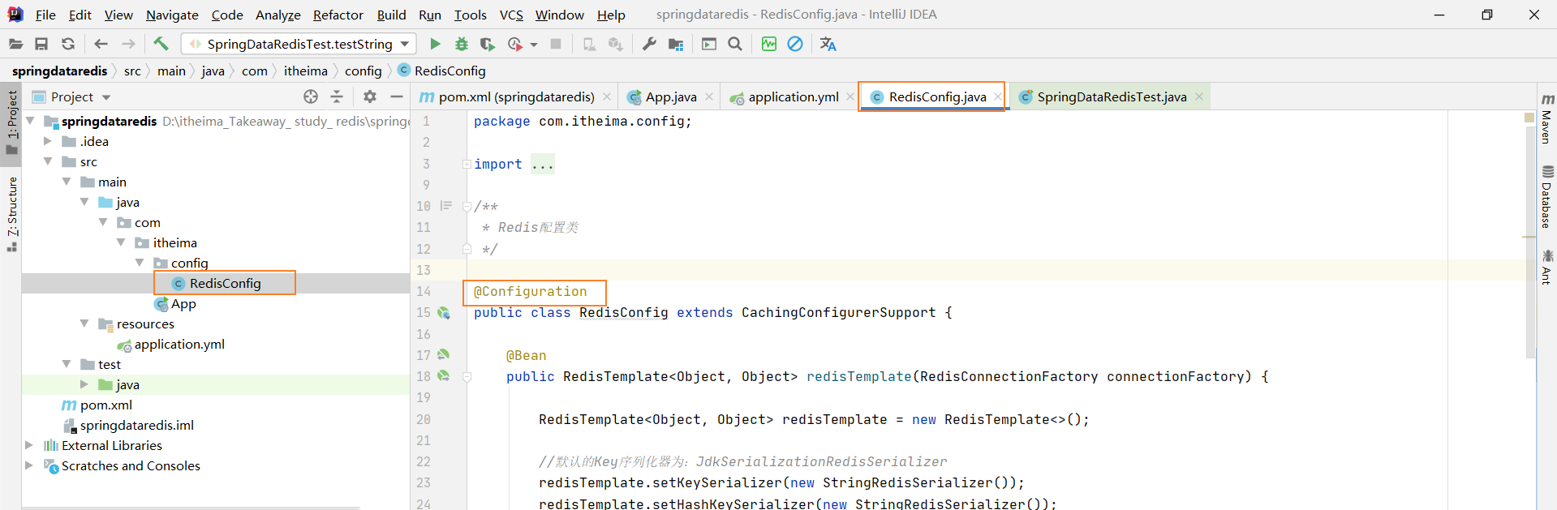Viewport: 1557px width, 510px height.
Task: Click the Run Anything window icon
Action: click(x=709, y=44)
